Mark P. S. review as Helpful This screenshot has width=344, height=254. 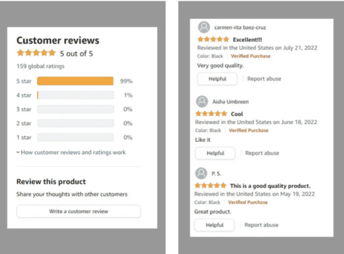point(214,225)
